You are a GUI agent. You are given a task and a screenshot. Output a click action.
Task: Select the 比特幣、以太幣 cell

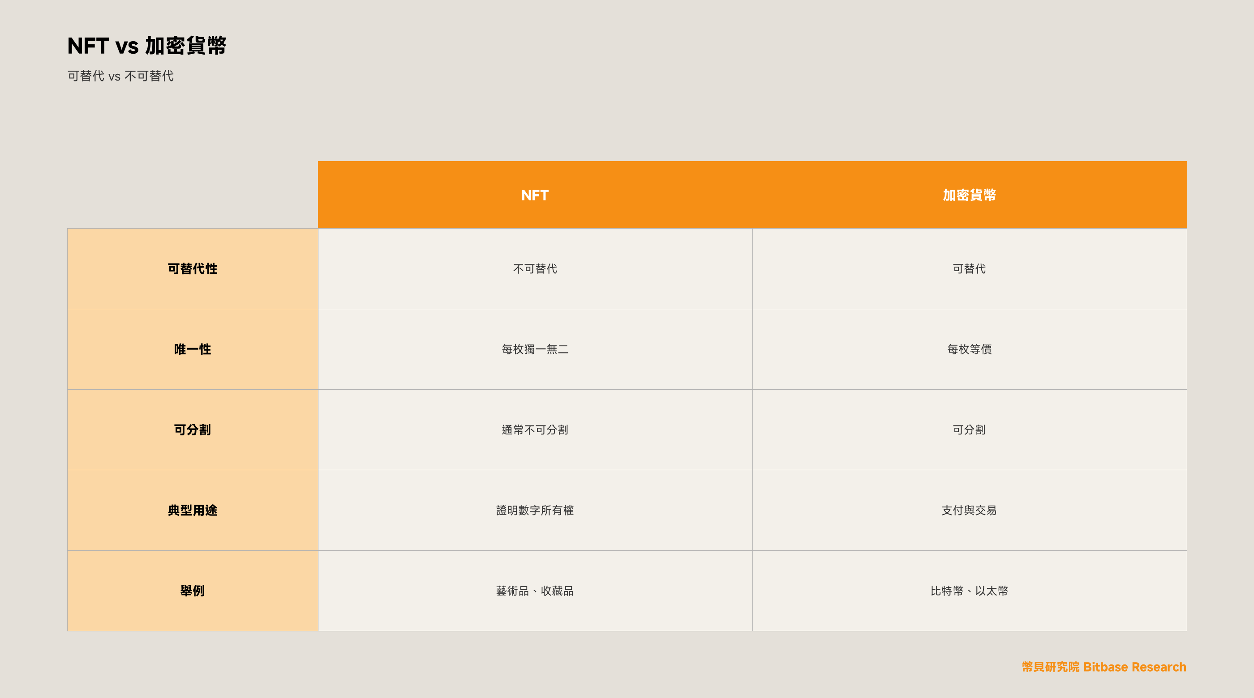(x=970, y=591)
